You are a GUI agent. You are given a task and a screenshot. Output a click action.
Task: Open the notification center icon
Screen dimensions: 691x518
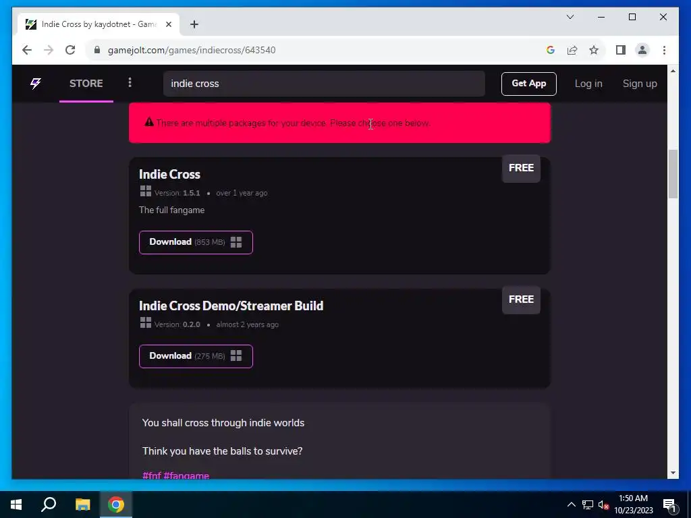tap(669, 505)
